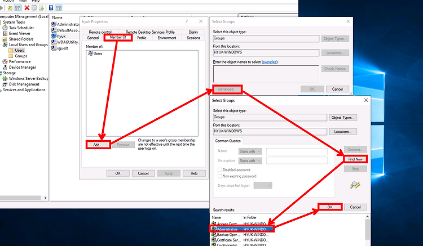
Task: Click the Remove button beside Add...
Action: [x=123, y=145]
